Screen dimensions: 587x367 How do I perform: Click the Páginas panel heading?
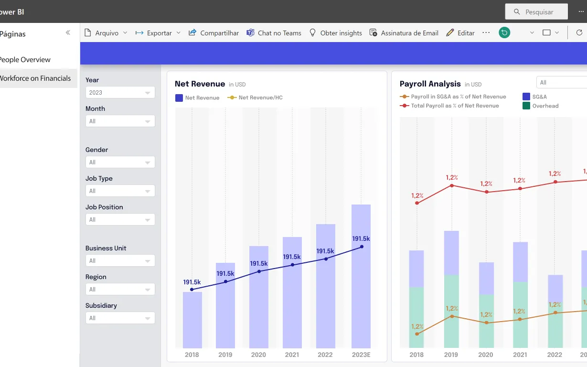(13, 34)
